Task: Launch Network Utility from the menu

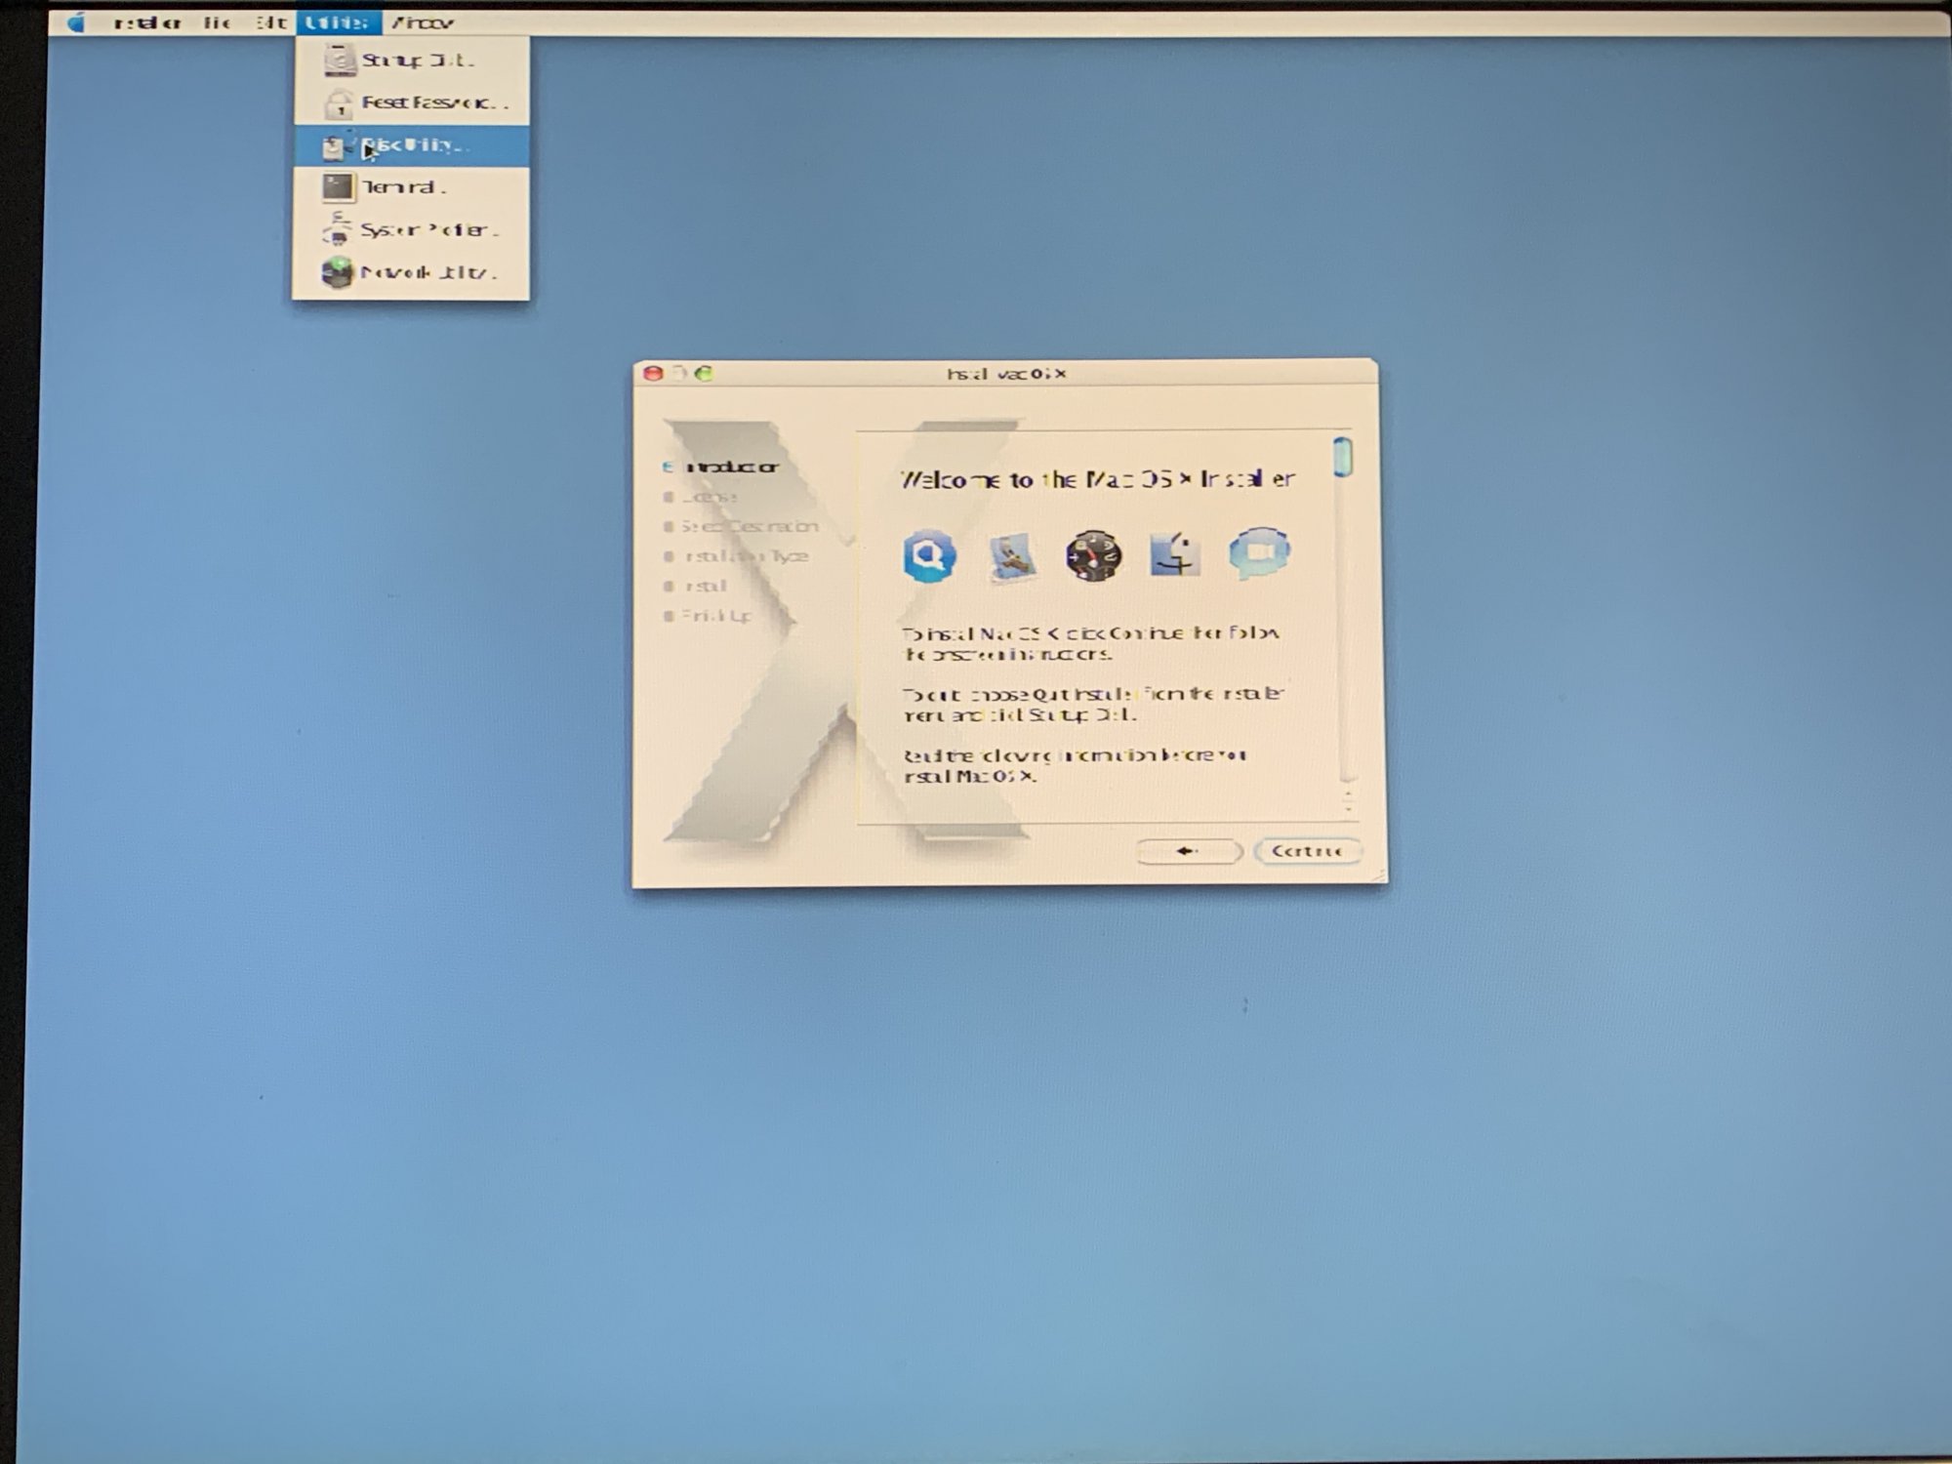Action: 412,272
